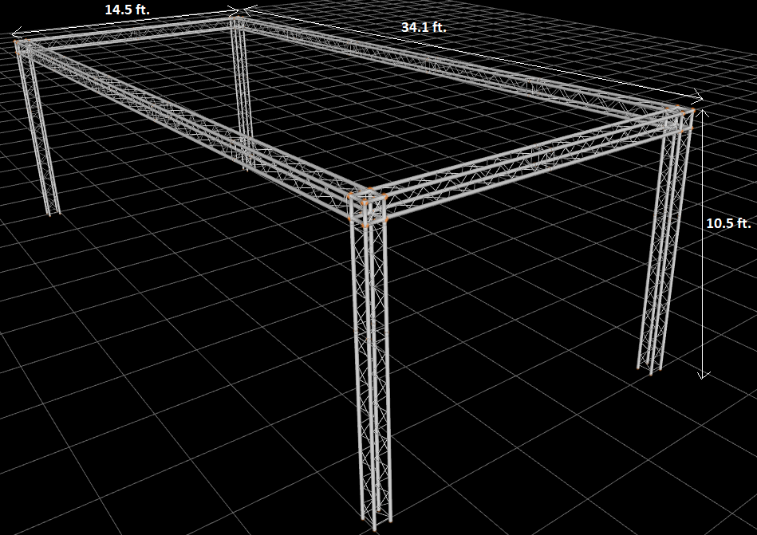Select the base foot of the front truss leg
The height and width of the screenshot is (535, 757).
(376, 523)
